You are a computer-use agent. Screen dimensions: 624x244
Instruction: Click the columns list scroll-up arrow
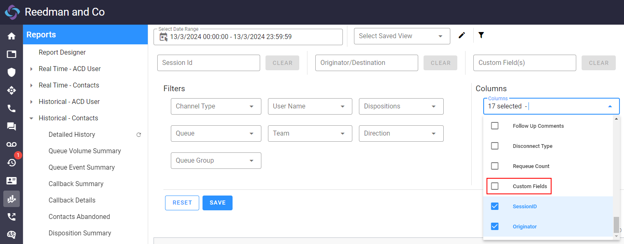point(616,119)
